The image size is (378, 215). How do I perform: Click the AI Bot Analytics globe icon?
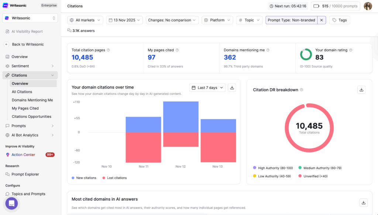point(7,135)
